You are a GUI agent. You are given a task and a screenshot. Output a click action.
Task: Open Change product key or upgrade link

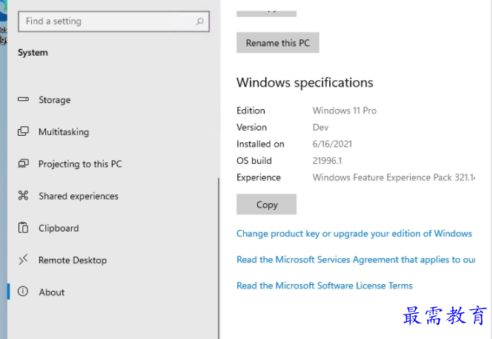click(354, 234)
